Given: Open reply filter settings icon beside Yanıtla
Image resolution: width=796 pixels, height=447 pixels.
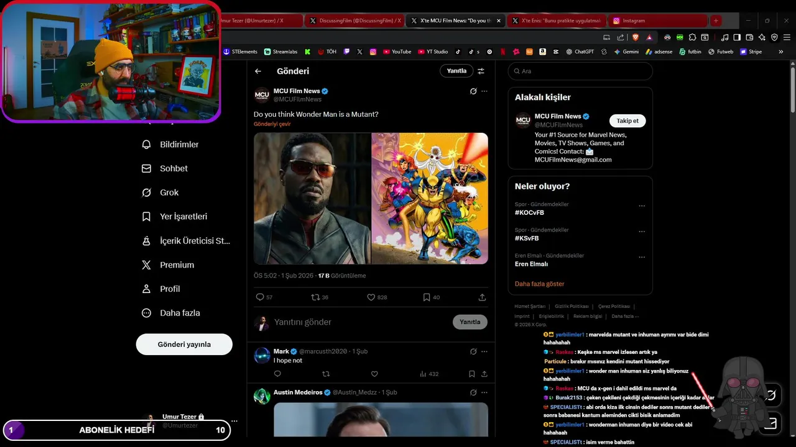Looking at the screenshot, I should pyautogui.click(x=481, y=71).
